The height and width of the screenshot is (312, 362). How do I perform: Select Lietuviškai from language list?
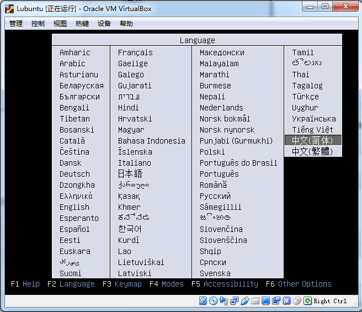click(x=141, y=262)
